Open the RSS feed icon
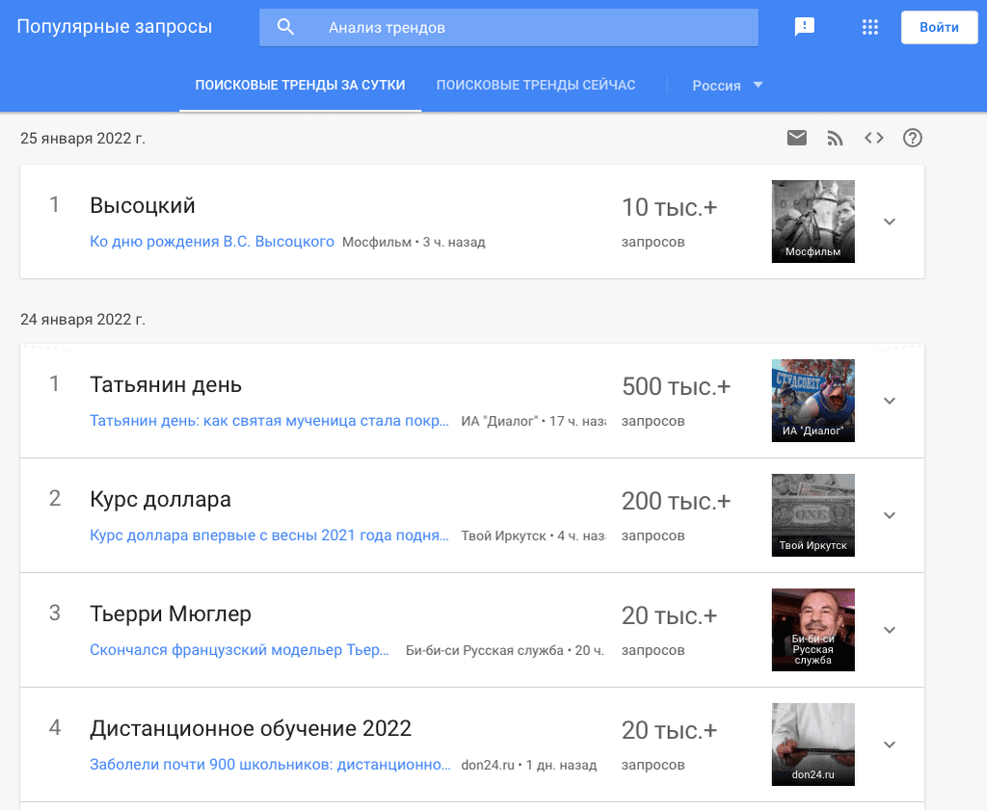This screenshot has height=810, width=987. click(x=835, y=138)
